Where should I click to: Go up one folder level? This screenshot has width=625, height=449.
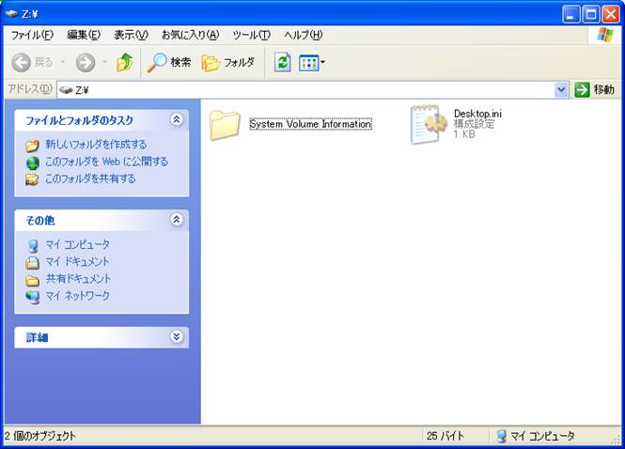pos(125,63)
